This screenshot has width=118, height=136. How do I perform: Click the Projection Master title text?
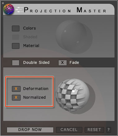point(65,10)
